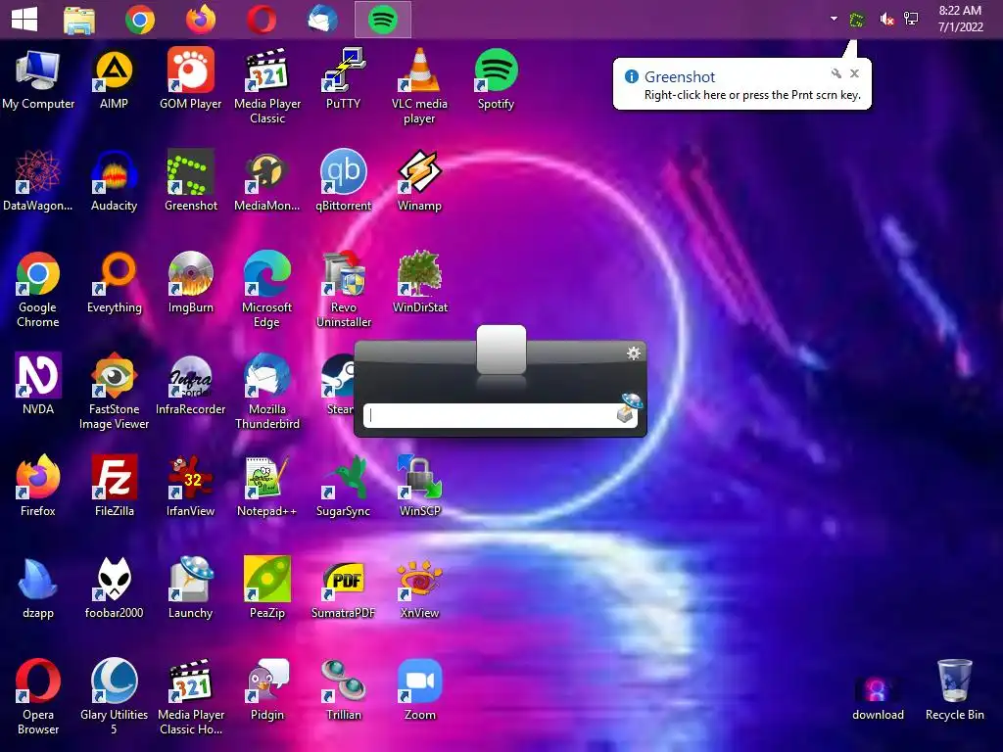Screen dimensions: 1003x752
Task: Open Greenshot notification options wrench
Action: click(836, 73)
